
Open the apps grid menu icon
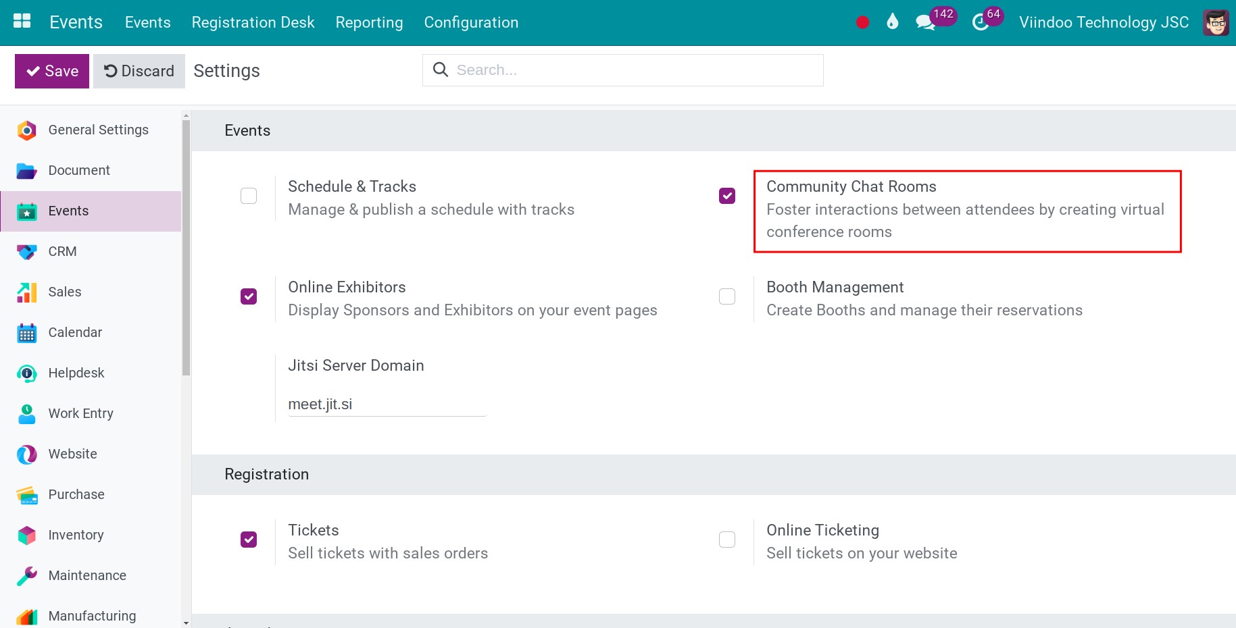22,21
